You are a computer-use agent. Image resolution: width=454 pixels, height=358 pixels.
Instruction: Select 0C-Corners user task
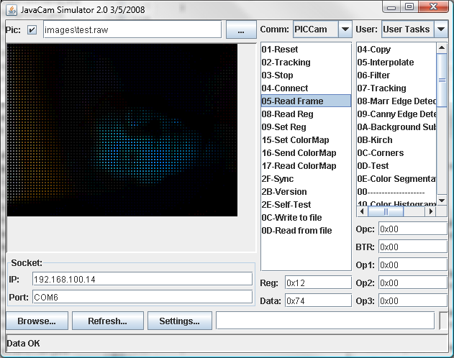(396, 152)
